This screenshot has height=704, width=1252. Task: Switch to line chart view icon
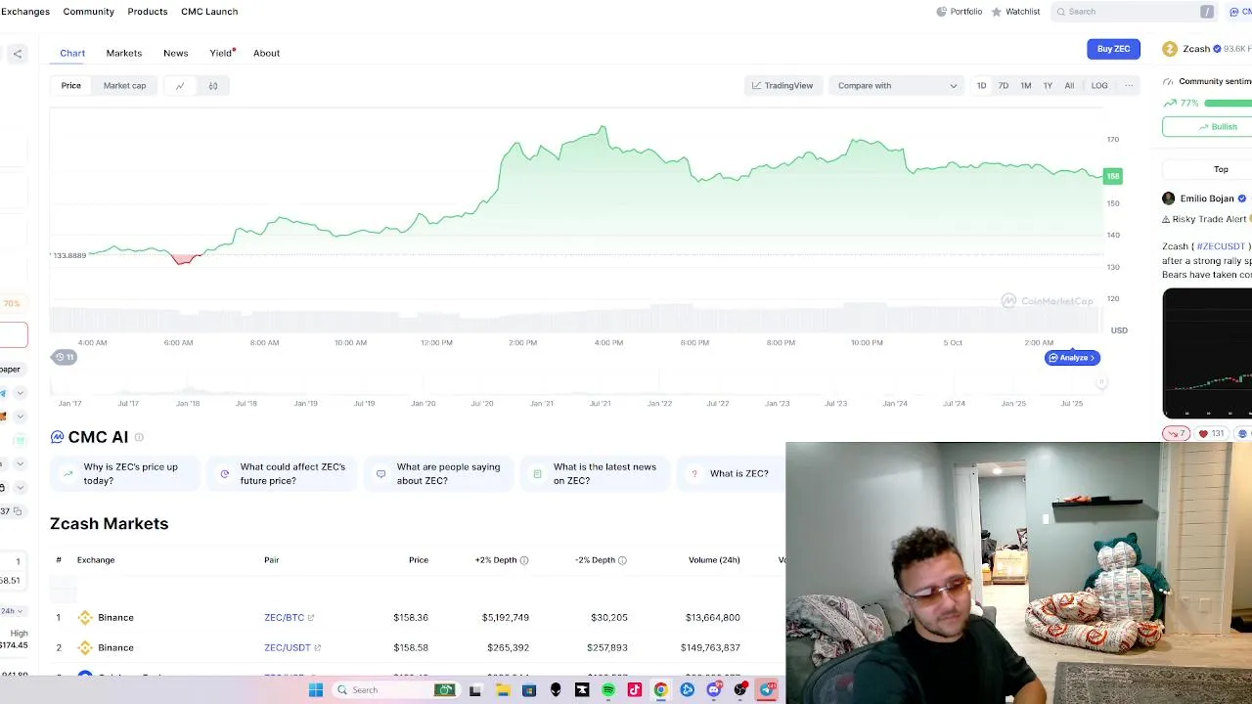(x=180, y=86)
